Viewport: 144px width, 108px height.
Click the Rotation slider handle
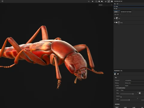tap(121, 97)
